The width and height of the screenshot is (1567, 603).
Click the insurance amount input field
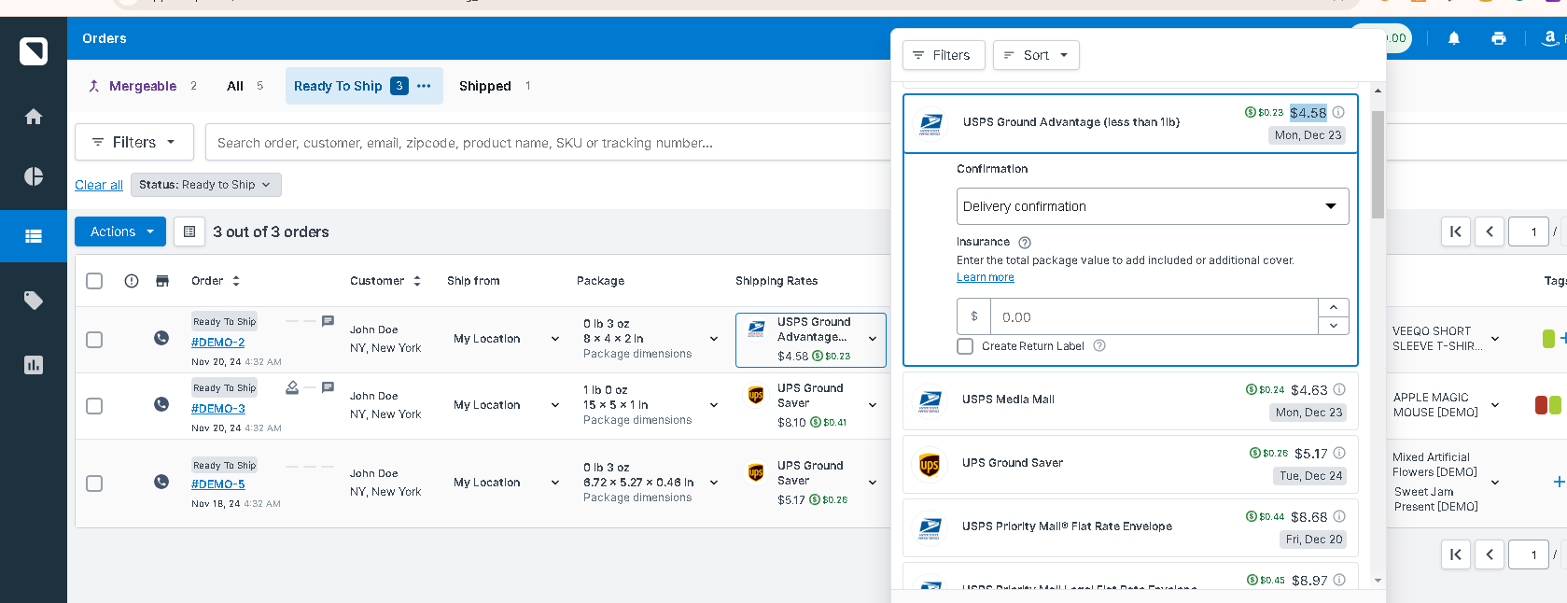pyautogui.click(x=1154, y=316)
